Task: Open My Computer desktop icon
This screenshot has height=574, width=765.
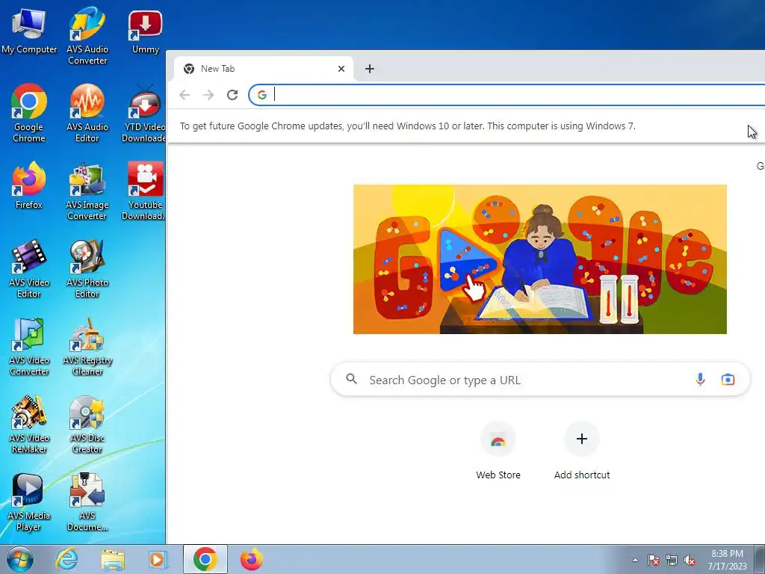Action: coord(29,31)
